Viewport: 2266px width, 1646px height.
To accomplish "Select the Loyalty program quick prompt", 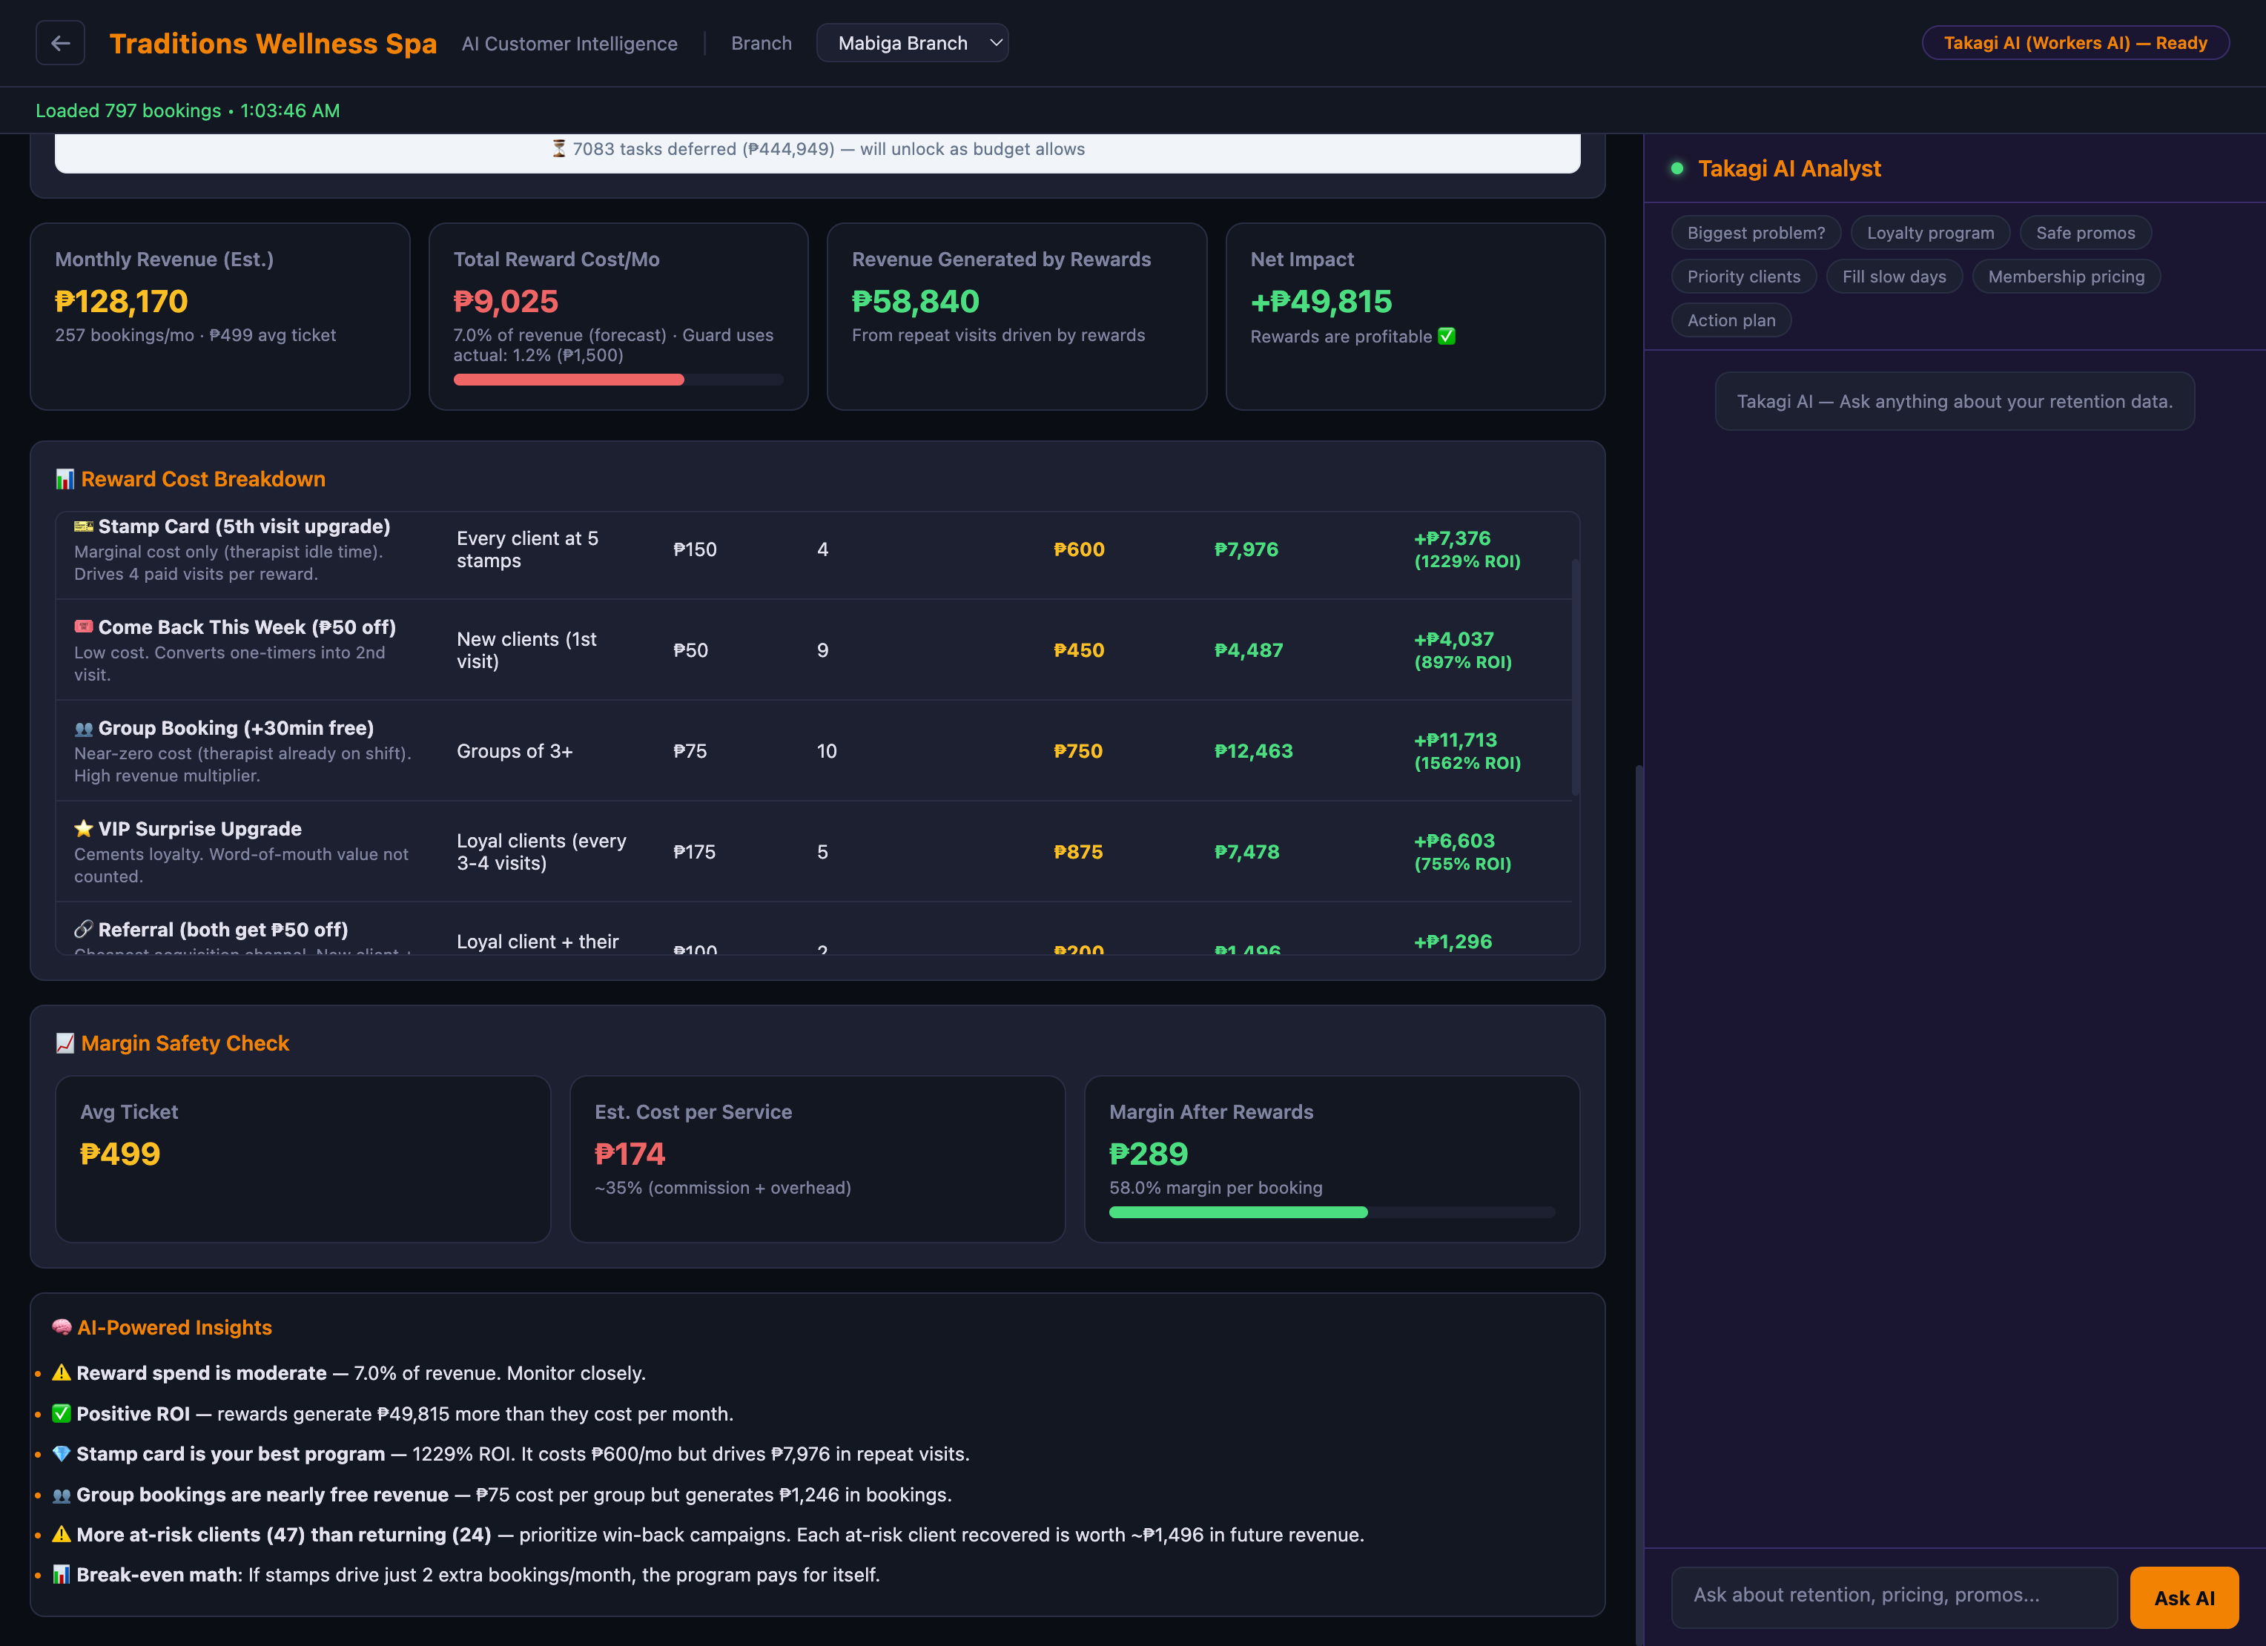I will (x=1930, y=233).
